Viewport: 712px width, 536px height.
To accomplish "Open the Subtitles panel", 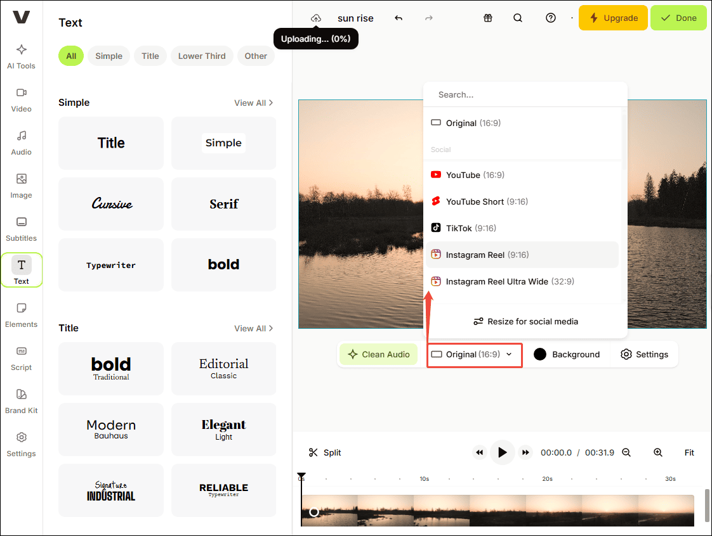I will tap(22, 229).
